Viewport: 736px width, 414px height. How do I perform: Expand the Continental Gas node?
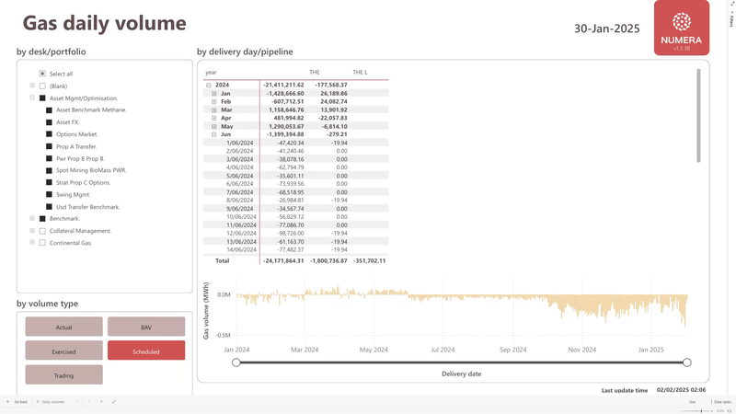(x=32, y=242)
